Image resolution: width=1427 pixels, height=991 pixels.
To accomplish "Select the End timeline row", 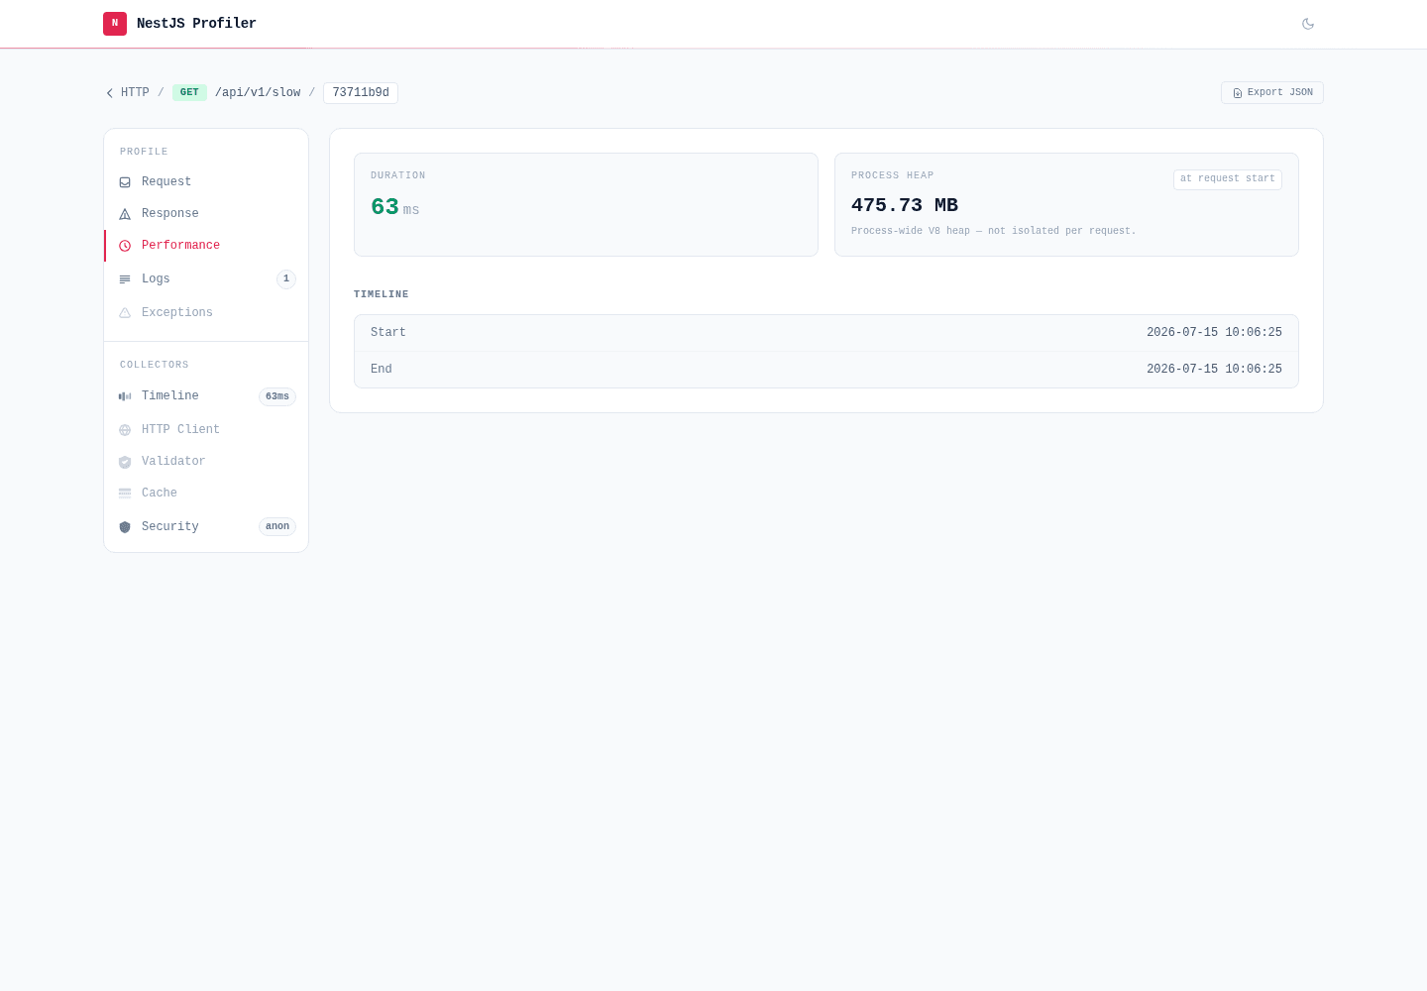I will [x=826, y=370].
